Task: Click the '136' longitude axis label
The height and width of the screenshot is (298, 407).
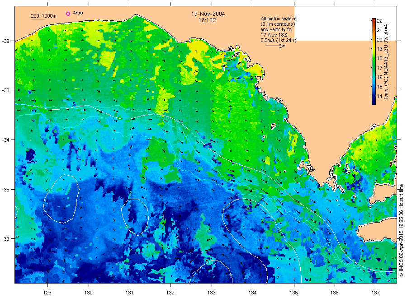Action: (x=335, y=293)
